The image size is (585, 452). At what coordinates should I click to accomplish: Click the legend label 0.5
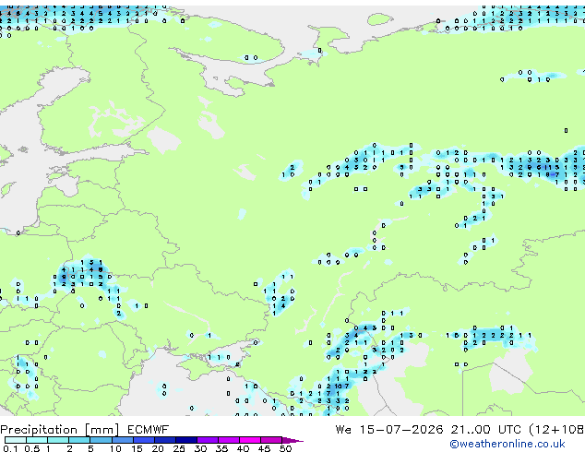click(32, 448)
